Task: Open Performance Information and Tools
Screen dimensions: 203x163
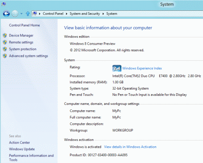Action: [31, 158]
